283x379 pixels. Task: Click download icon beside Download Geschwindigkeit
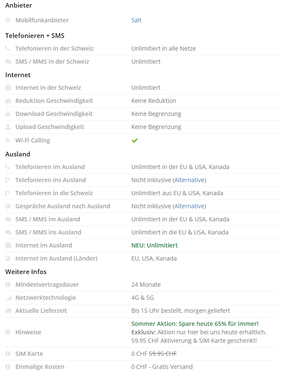pos(8,114)
